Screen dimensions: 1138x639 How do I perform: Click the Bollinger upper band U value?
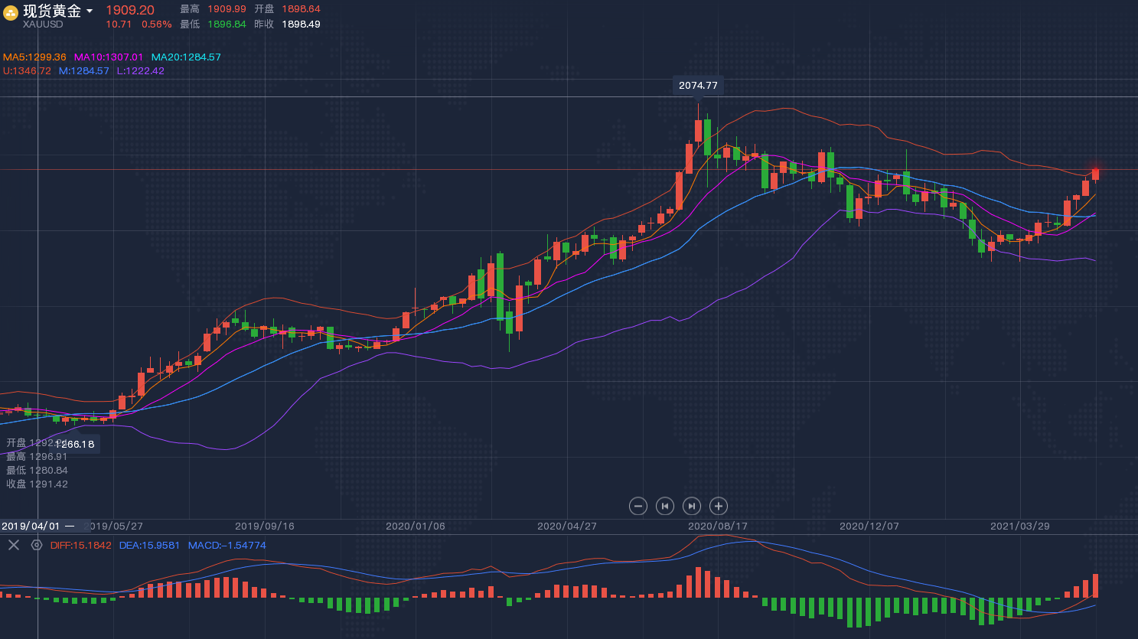click(x=27, y=71)
